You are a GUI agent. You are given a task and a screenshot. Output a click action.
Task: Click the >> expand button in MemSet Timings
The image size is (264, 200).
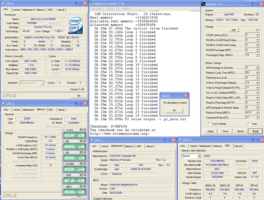(257, 30)
